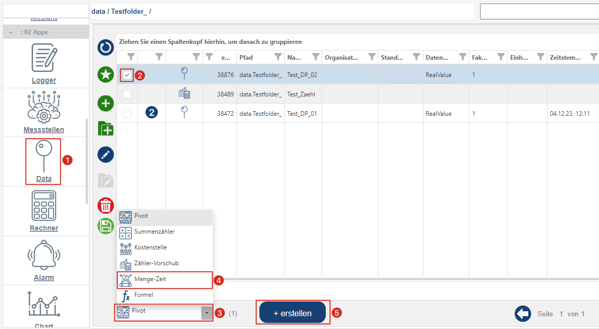The image size is (599, 329).
Task: Uncheck the Test_DP_02 row checkbox
Action: tap(127, 75)
